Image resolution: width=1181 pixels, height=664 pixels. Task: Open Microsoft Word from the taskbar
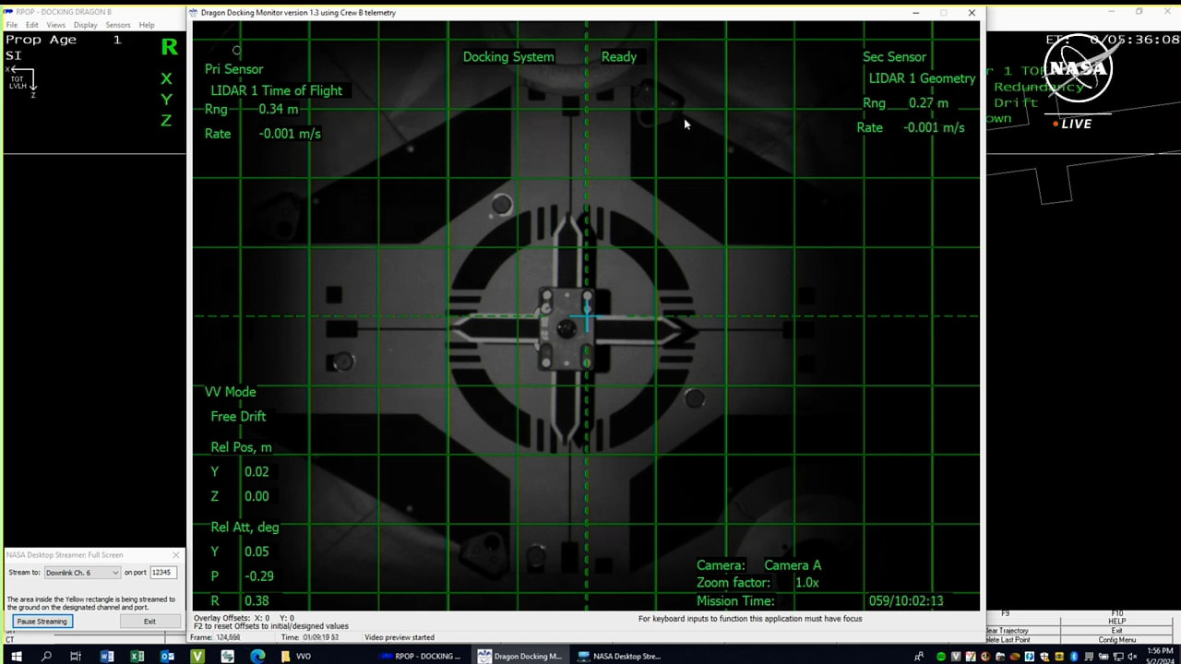pyautogui.click(x=106, y=656)
